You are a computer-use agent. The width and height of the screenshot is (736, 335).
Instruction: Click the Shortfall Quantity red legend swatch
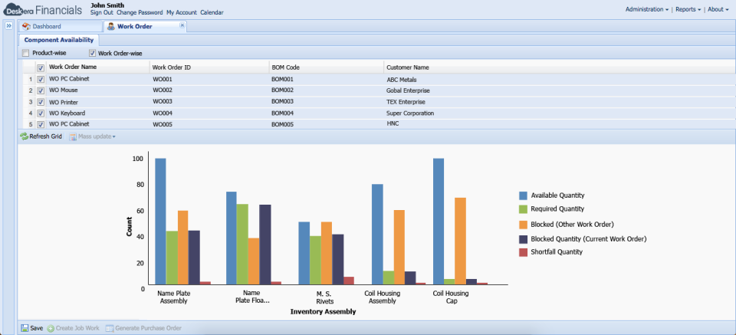tap(524, 252)
